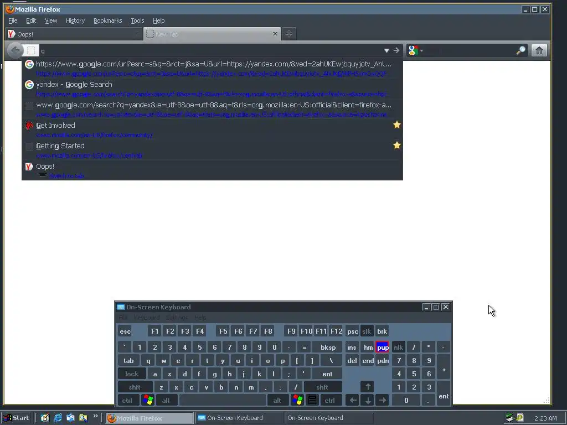Select the 'yandex - Google Search' suggestion

tap(212, 89)
